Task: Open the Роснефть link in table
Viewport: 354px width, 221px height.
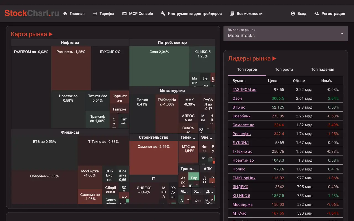Action: tap(241, 134)
